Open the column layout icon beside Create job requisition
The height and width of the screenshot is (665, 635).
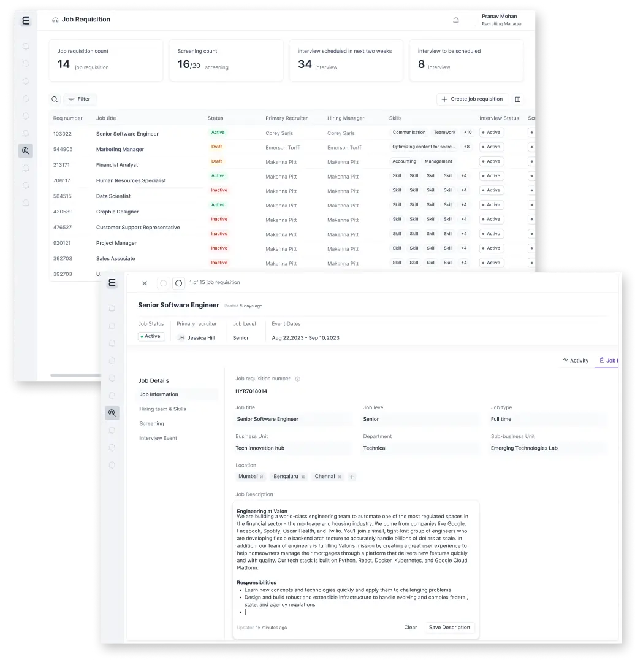pos(518,99)
